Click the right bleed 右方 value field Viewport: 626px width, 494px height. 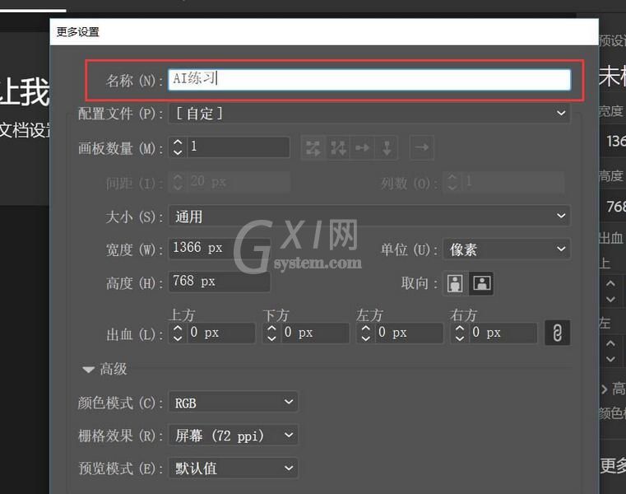[503, 333]
